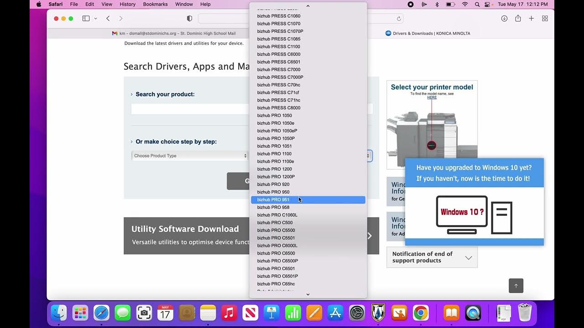
Task: Open QuickTime Player from the dock
Action: pos(473,313)
